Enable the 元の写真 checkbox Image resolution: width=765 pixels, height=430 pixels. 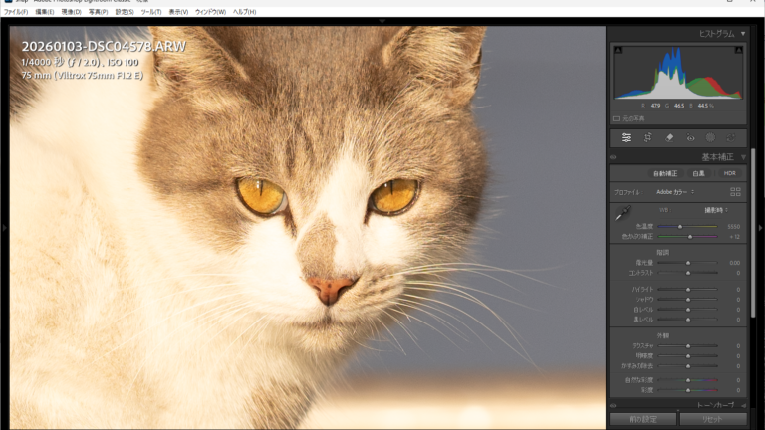tap(617, 117)
